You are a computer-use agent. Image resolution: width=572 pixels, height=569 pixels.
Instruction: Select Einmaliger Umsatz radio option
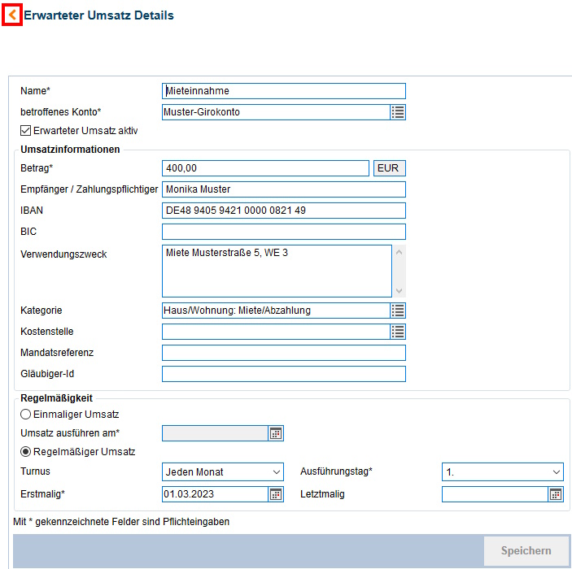click(x=26, y=415)
